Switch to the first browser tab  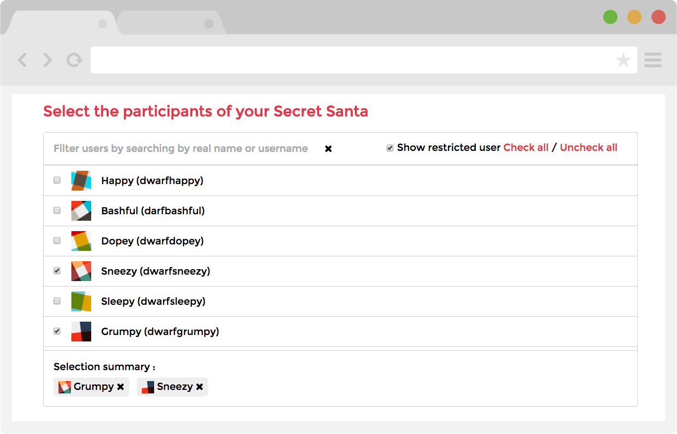[59, 22]
